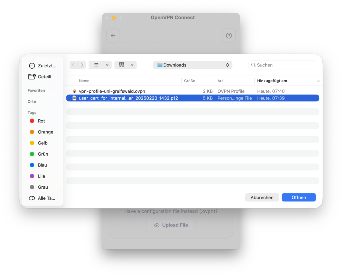Select the user_cert .p12 certificate file
This screenshot has width=342, height=275.
click(193, 98)
